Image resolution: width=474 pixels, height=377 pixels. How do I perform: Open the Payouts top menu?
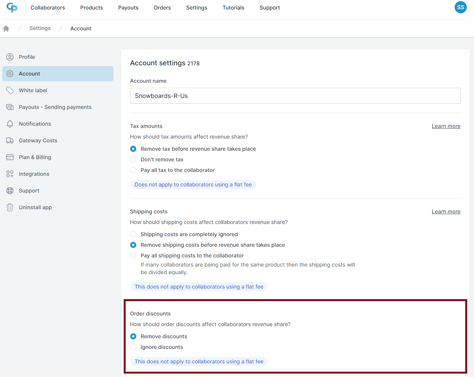pos(128,8)
